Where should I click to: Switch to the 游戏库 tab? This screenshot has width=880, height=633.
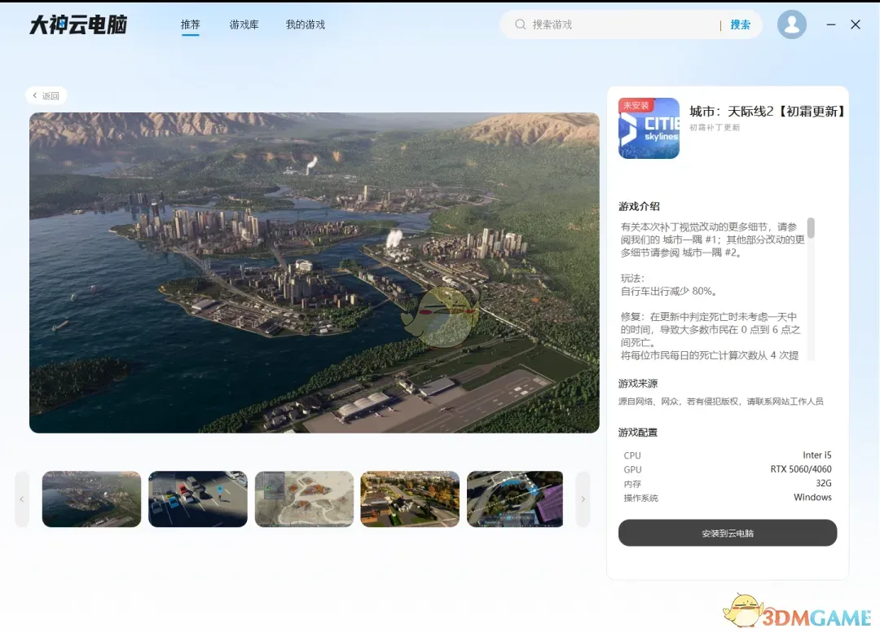pos(244,24)
